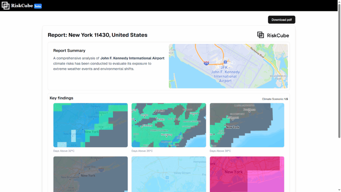Download the report as pdf
The height and width of the screenshot is (192, 341).
point(281,20)
